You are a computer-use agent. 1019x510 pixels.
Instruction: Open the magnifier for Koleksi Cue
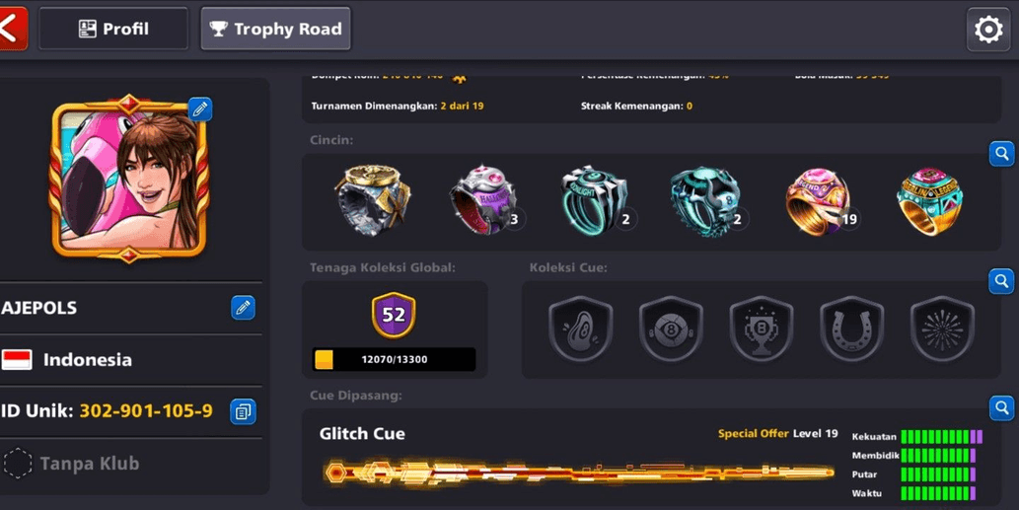[1001, 281]
